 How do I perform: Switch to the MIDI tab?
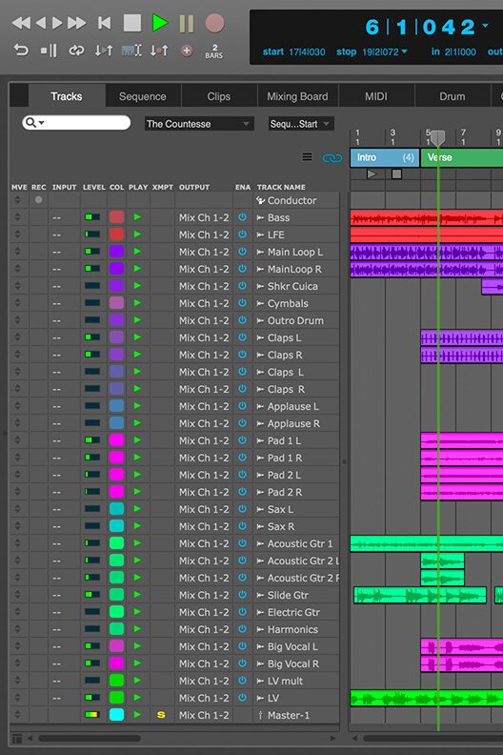(x=376, y=96)
